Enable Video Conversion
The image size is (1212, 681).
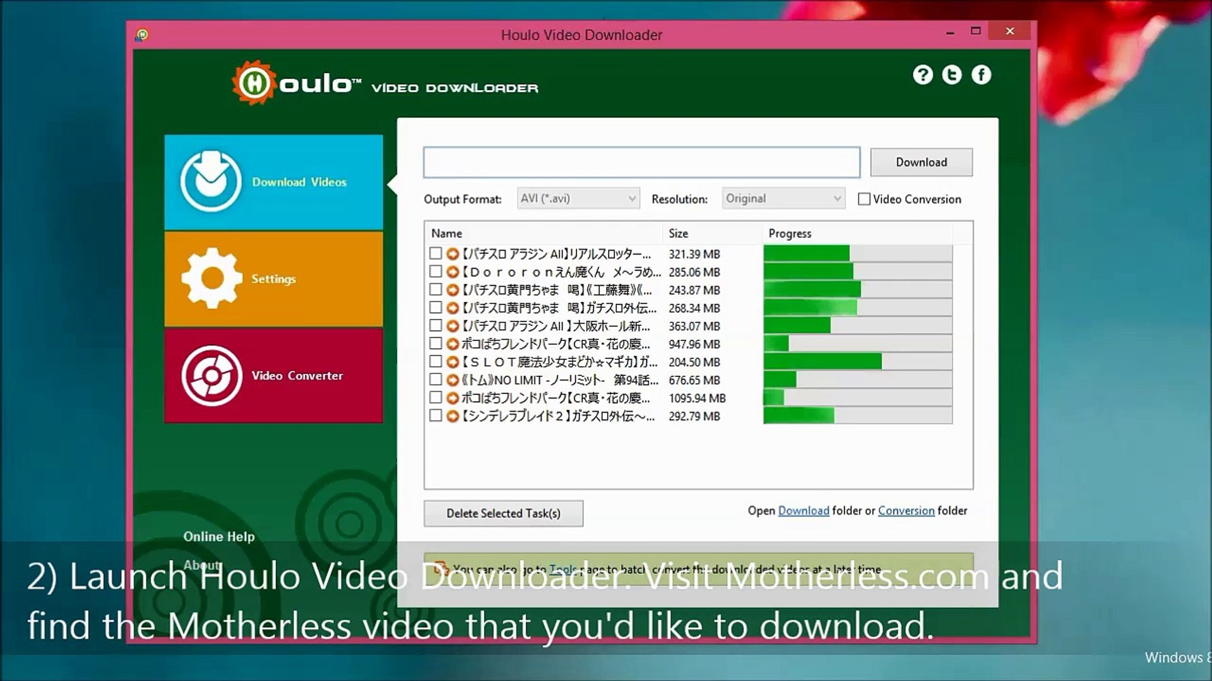click(x=864, y=199)
